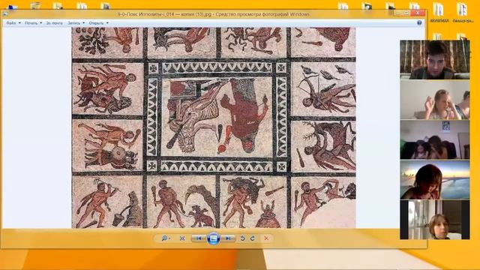Select the third participant video in a dark room
The image size is (480, 270).
435,139
